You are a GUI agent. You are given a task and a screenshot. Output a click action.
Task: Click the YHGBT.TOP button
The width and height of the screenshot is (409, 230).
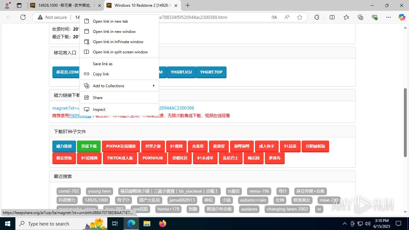(x=211, y=72)
